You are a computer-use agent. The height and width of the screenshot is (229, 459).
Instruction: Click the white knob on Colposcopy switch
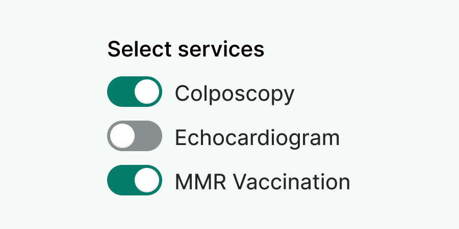tap(147, 92)
